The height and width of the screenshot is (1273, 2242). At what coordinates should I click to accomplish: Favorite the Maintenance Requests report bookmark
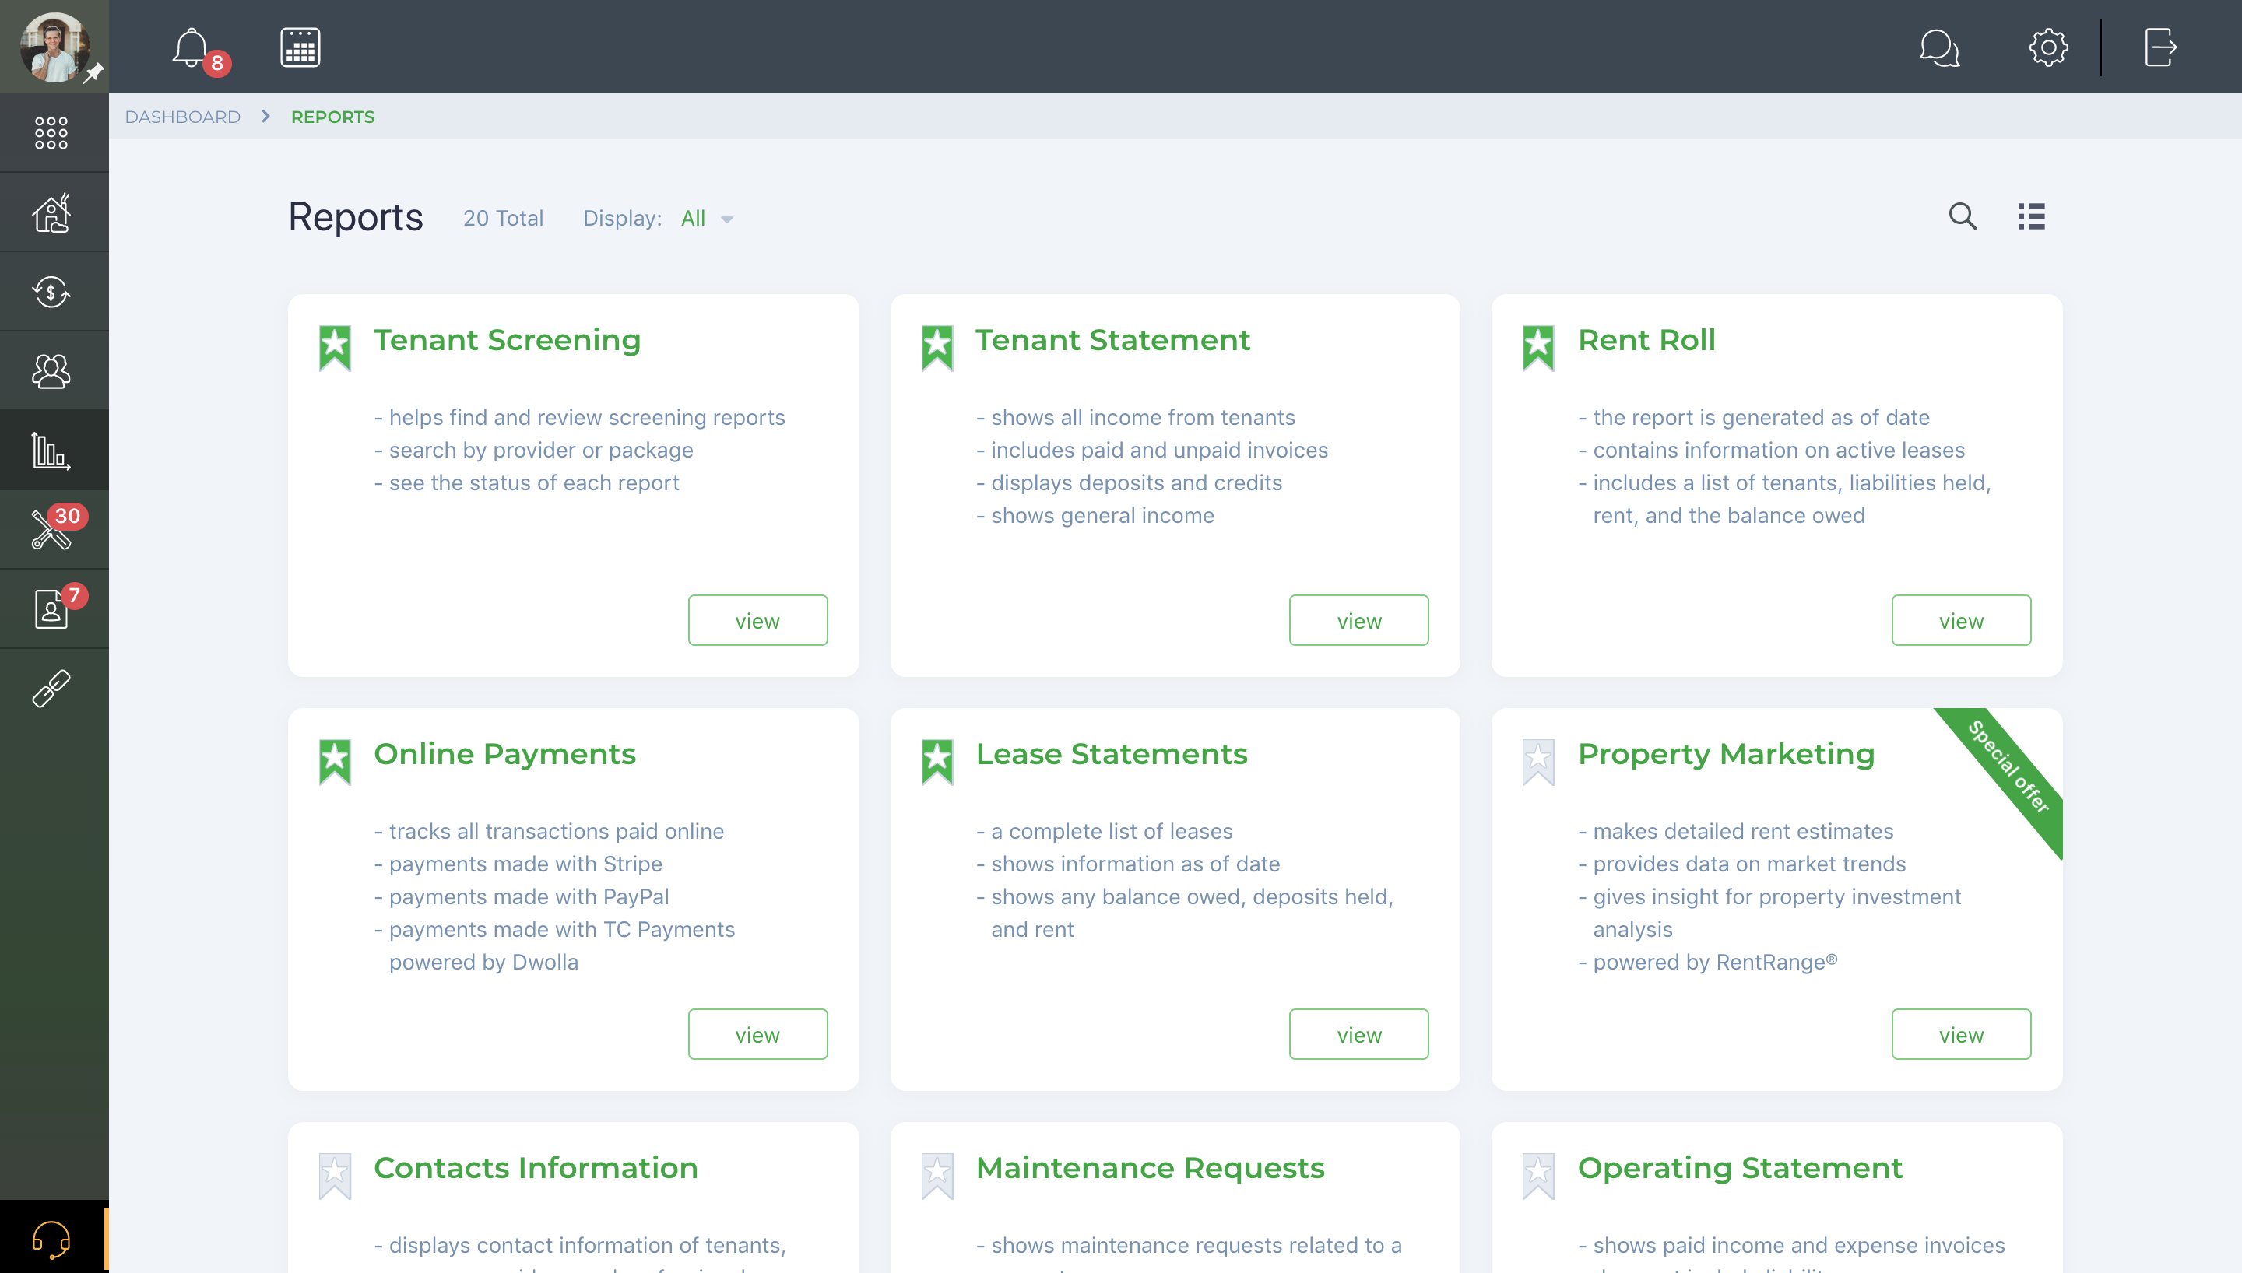tap(937, 1176)
